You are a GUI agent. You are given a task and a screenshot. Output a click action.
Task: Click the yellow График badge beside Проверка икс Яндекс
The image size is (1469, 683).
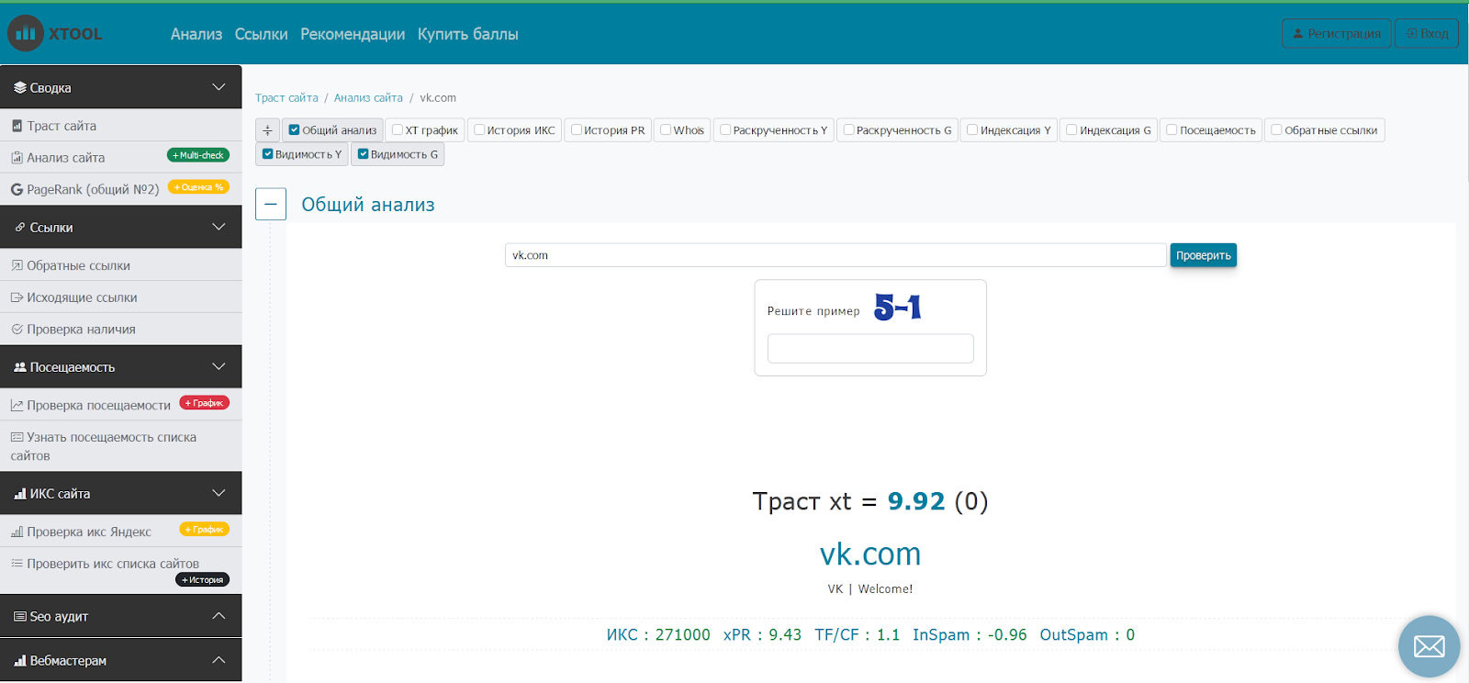(204, 530)
